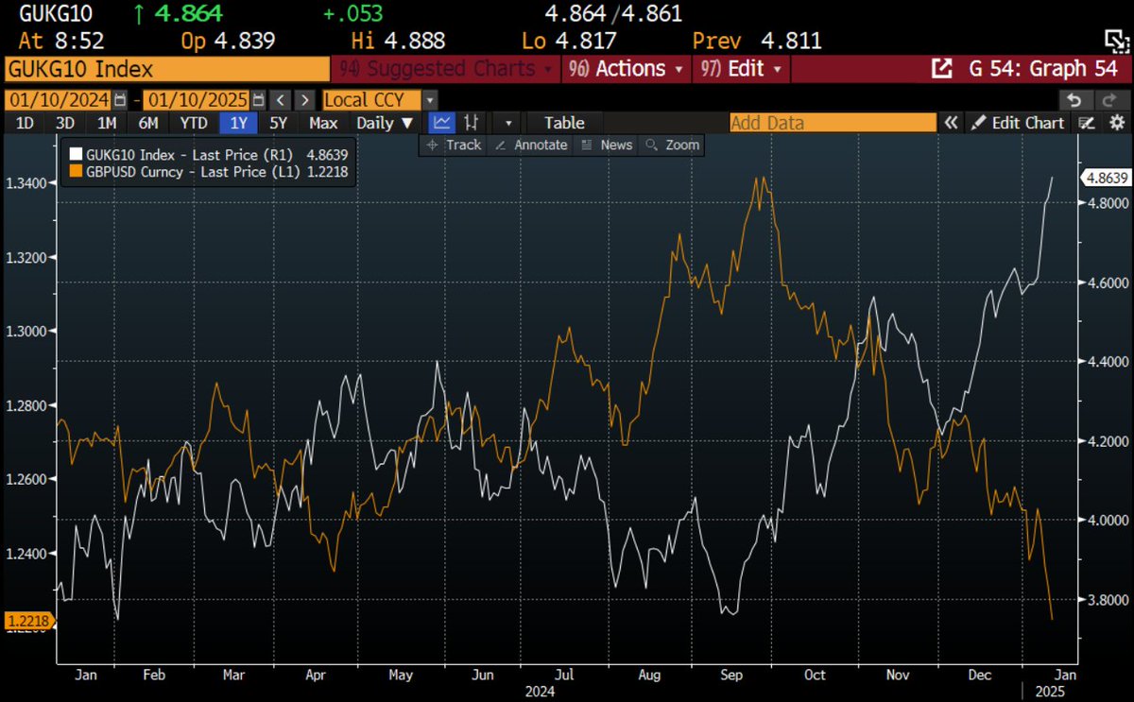Open the Edit menu
Viewport: 1134px width, 702px height.
click(x=741, y=69)
